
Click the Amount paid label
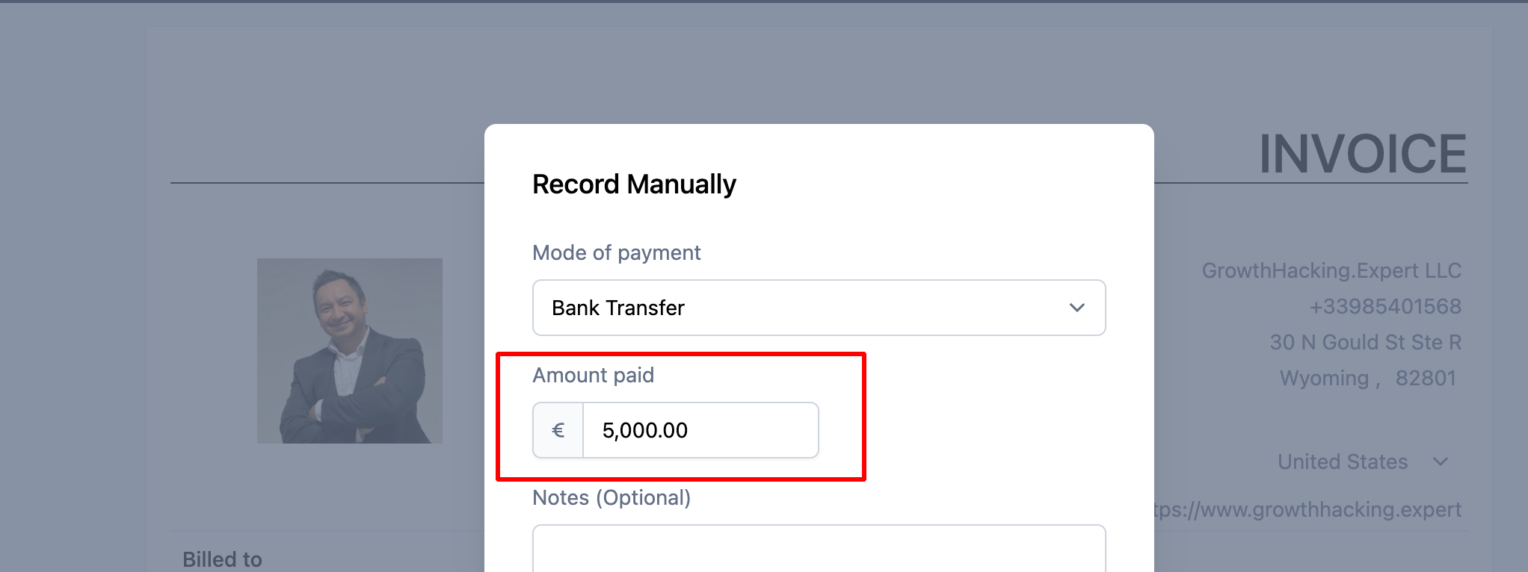click(x=593, y=375)
